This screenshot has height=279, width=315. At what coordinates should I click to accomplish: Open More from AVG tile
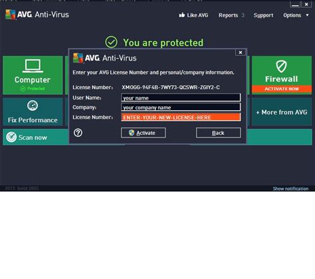point(282,112)
